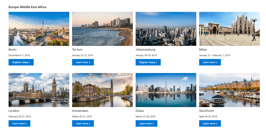Open the Tel Aviv beach photo
The width and height of the screenshot is (266, 133).
[102, 29]
